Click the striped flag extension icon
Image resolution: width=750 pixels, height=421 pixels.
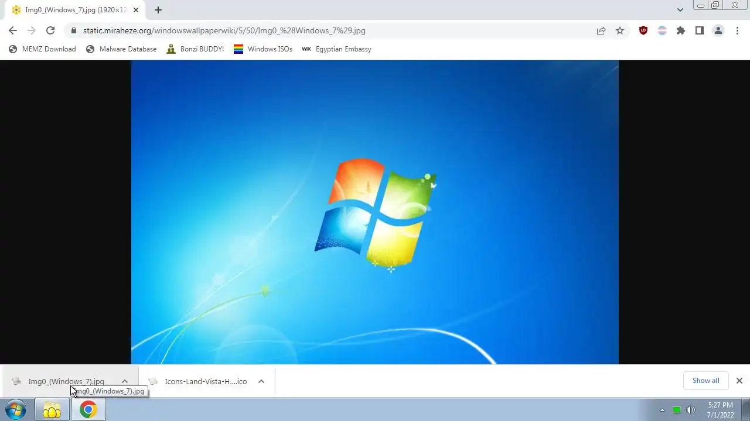pyautogui.click(x=662, y=30)
